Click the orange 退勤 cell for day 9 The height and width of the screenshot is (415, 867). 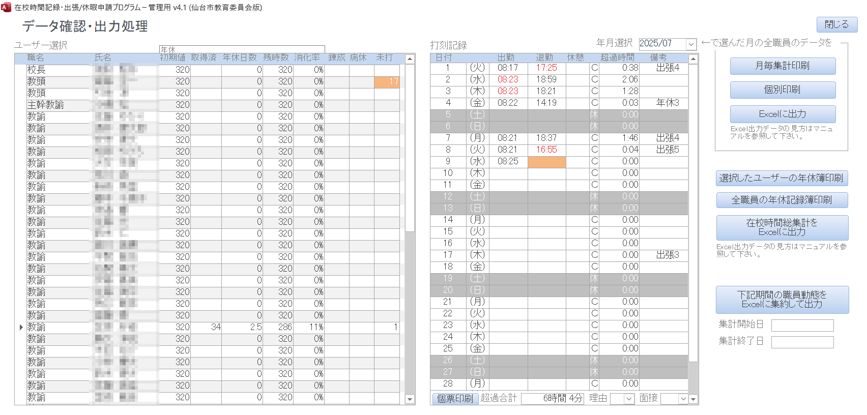[x=546, y=162]
